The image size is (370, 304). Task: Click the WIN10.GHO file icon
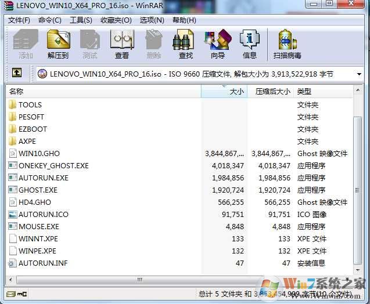13,153
